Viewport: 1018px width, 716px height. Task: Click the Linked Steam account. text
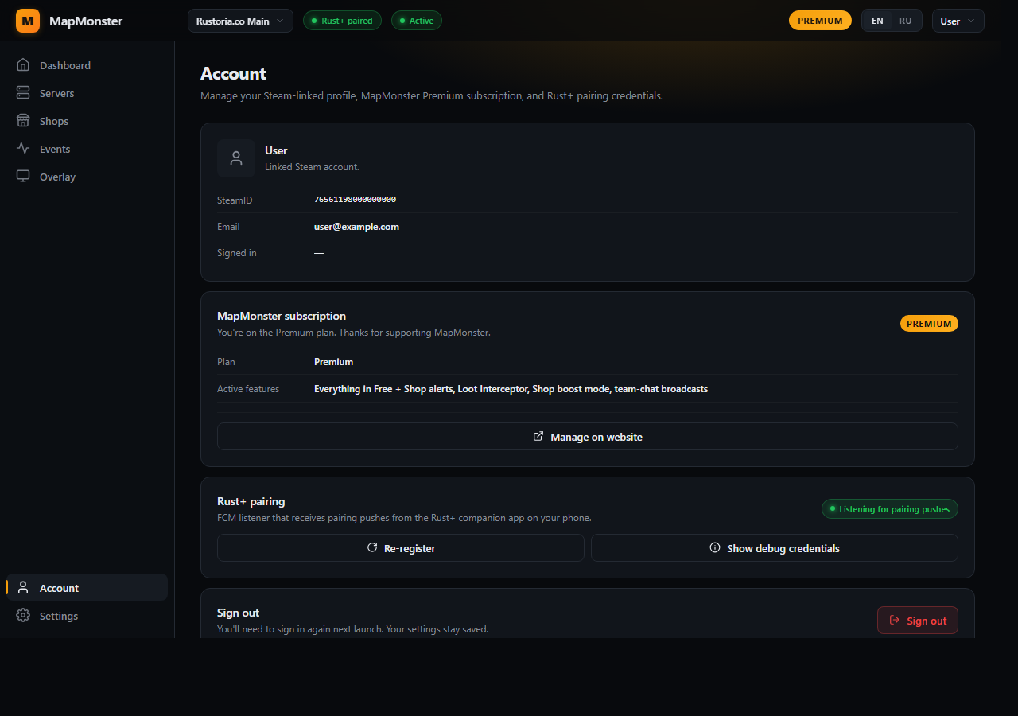click(312, 167)
